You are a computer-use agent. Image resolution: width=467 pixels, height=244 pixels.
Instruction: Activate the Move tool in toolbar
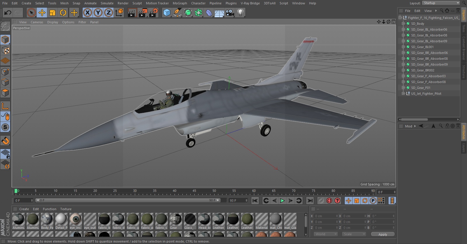click(42, 13)
